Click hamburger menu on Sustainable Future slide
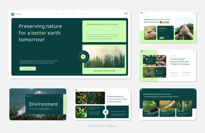This screenshot has height=133, width=205. 194,13
